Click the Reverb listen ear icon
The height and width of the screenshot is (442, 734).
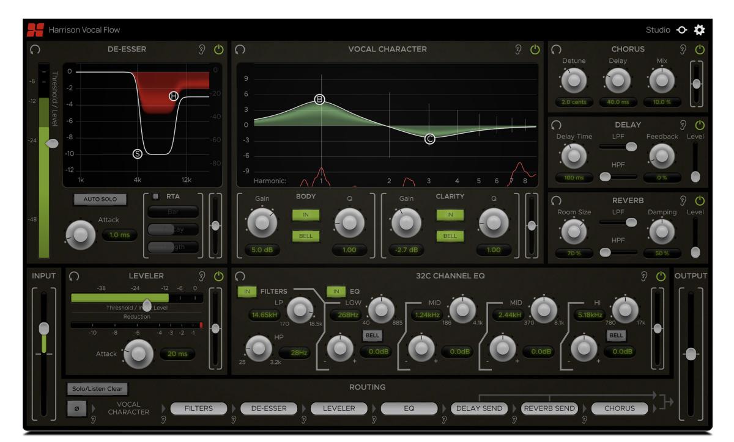[x=684, y=200]
